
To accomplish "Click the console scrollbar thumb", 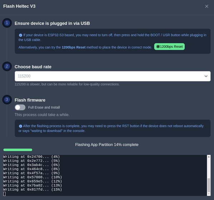I will tap(209, 185).
